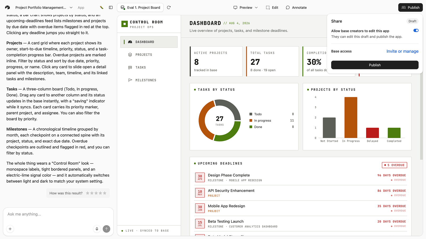Click the refresh icon beside Eval 1. Project Board
This screenshot has height=239, width=426.
(x=169, y=7)
